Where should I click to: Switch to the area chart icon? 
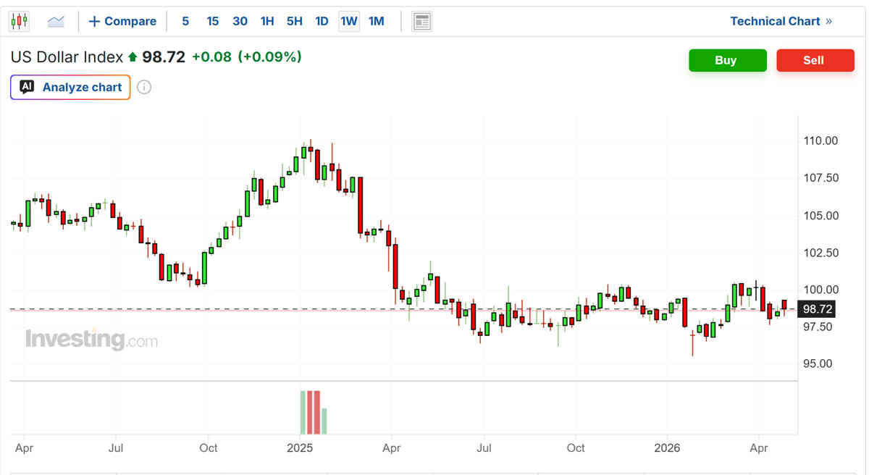(x=56, y=21)
